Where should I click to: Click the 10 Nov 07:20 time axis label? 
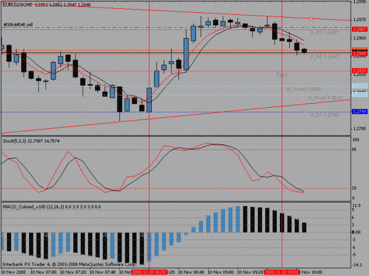click(73, 272)
